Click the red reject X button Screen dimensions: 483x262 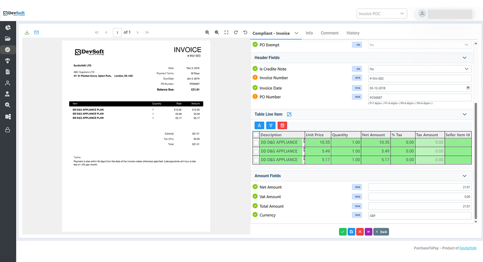360,232
